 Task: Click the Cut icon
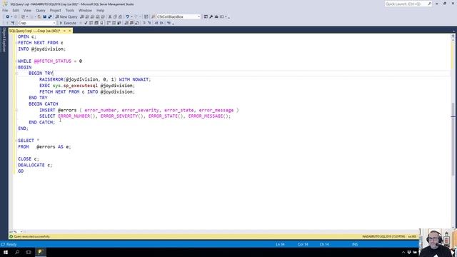tap(110, 16)
